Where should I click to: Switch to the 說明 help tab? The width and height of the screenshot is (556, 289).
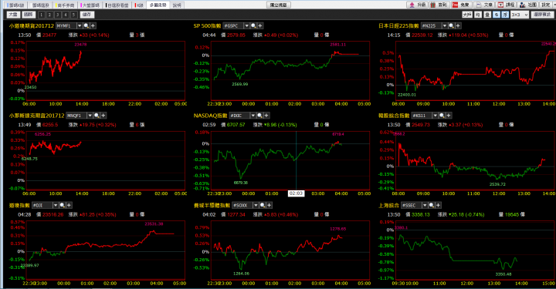177,5
